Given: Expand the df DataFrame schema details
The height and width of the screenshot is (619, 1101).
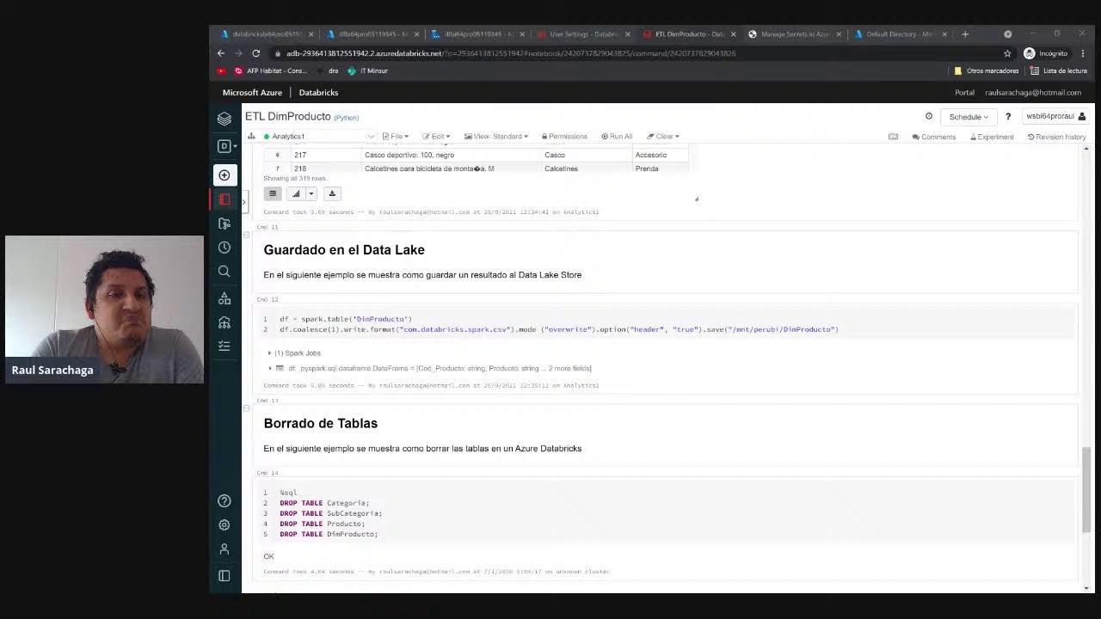Looking at the screenshot, I should click(270, 368).
